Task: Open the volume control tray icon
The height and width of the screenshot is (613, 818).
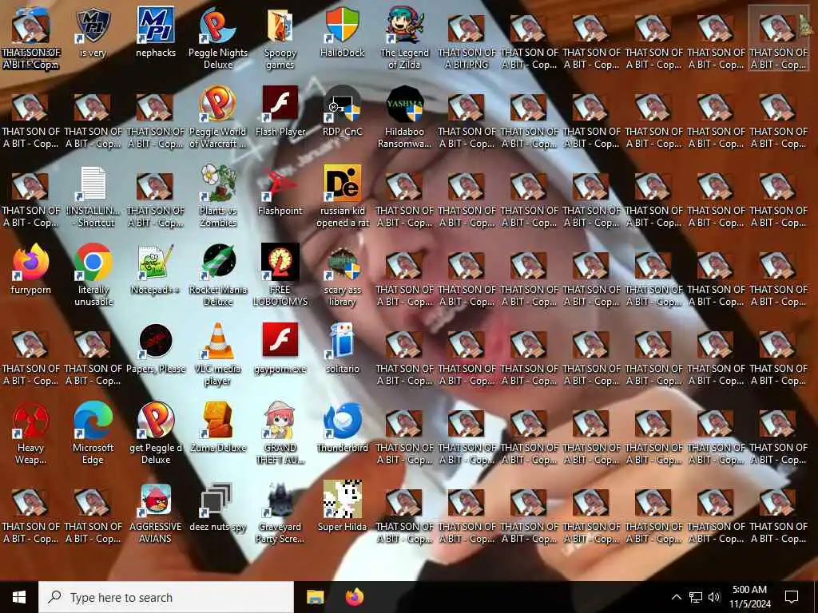Action: pyautogui.click(x=714, y=597)
